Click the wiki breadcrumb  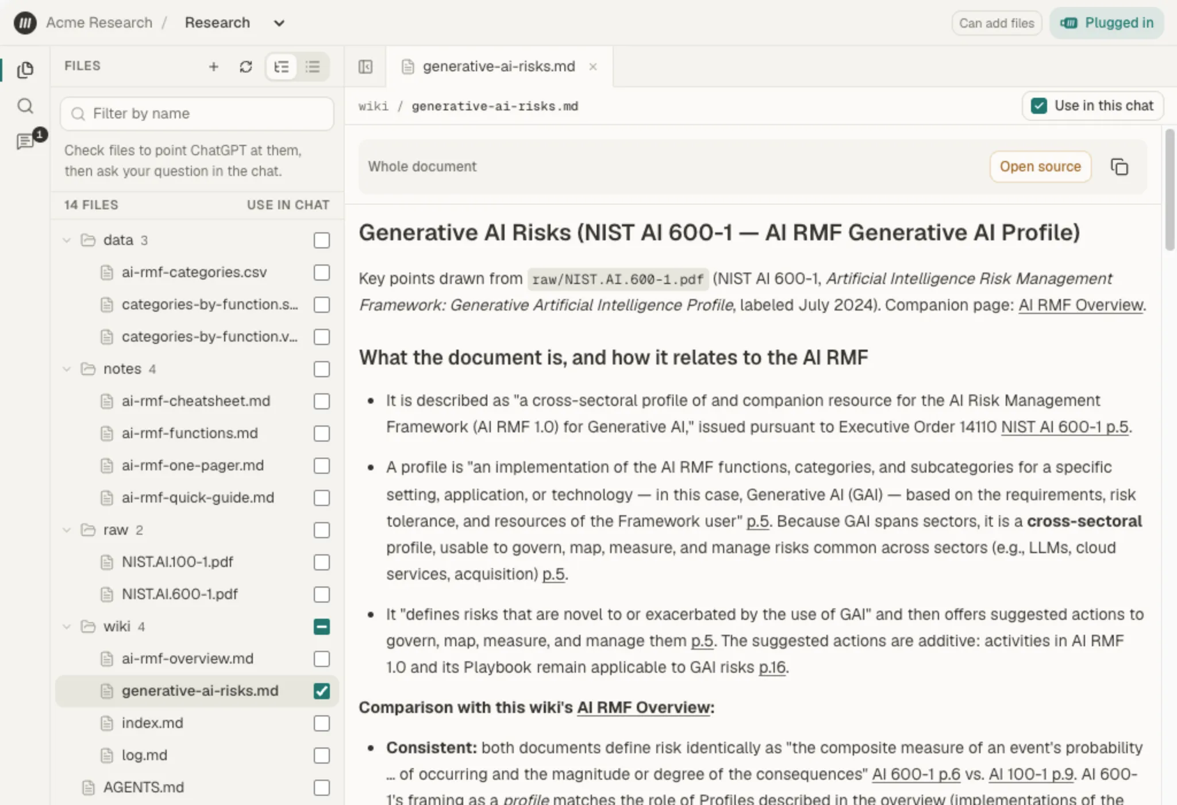[x=374, y=106]
